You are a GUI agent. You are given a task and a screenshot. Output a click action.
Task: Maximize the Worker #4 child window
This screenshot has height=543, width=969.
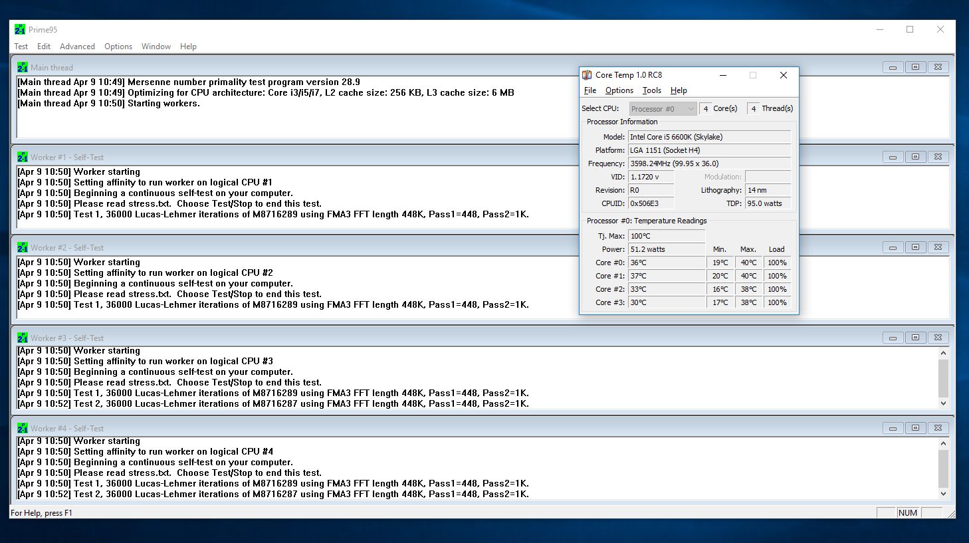(915, 428)
